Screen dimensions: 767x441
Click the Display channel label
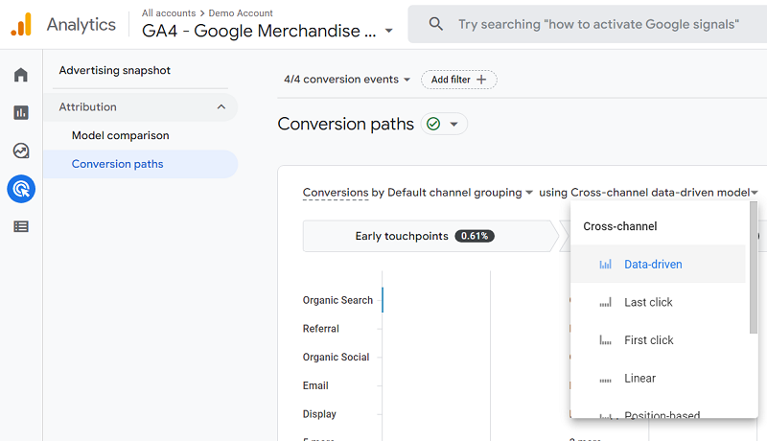pyautogui.click(x=319, y=413)
